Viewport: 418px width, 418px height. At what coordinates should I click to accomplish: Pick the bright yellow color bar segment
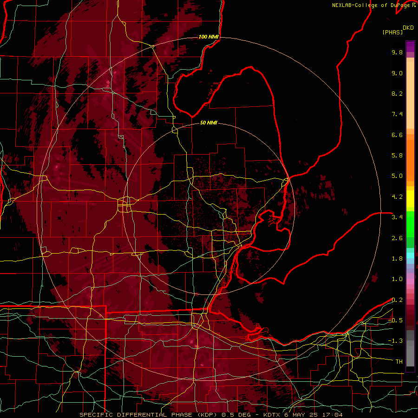pos(410,199)
